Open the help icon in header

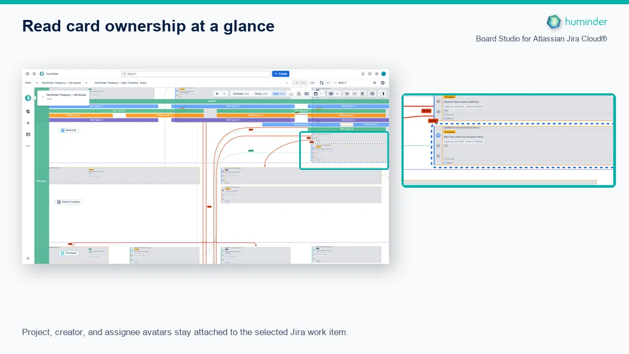click(x=370, y=74)
